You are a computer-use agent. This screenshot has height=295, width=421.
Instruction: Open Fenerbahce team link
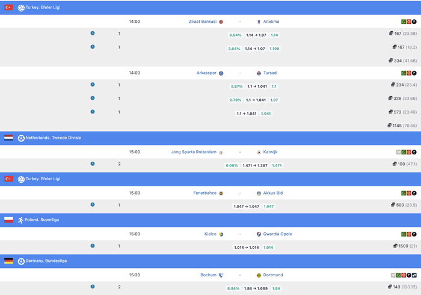pyautogui.click(x=204, y=193)
